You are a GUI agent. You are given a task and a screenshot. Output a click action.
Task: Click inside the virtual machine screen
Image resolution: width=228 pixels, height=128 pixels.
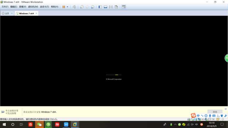(x=114, y=61)
